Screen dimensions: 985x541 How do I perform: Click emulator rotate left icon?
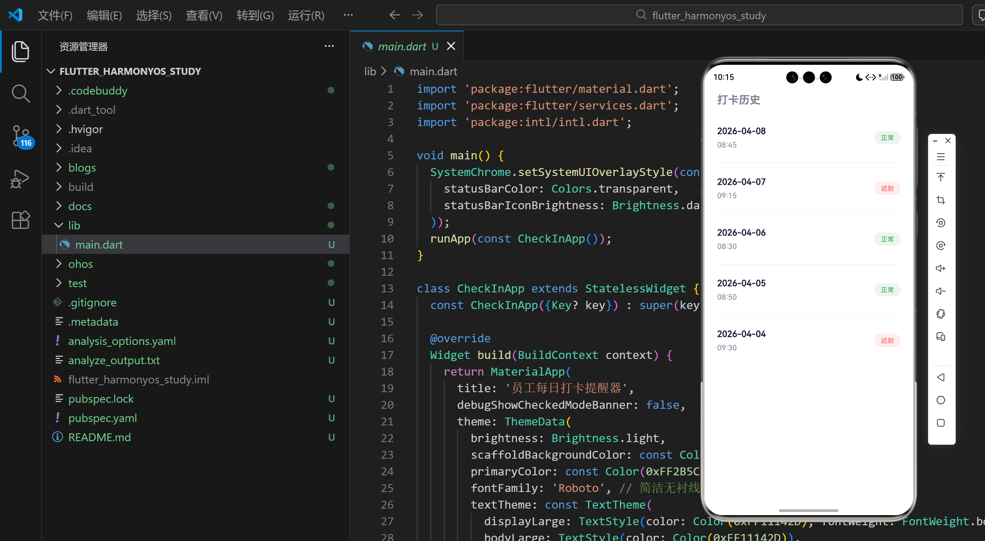coord(941,223)
